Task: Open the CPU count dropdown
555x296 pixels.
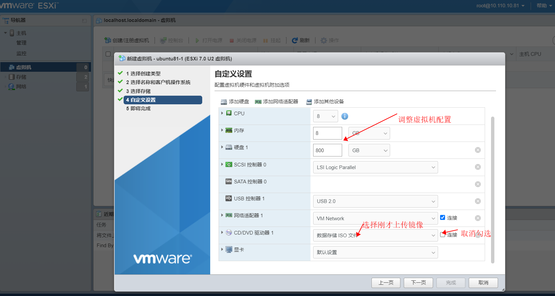Action: point(325,116)
